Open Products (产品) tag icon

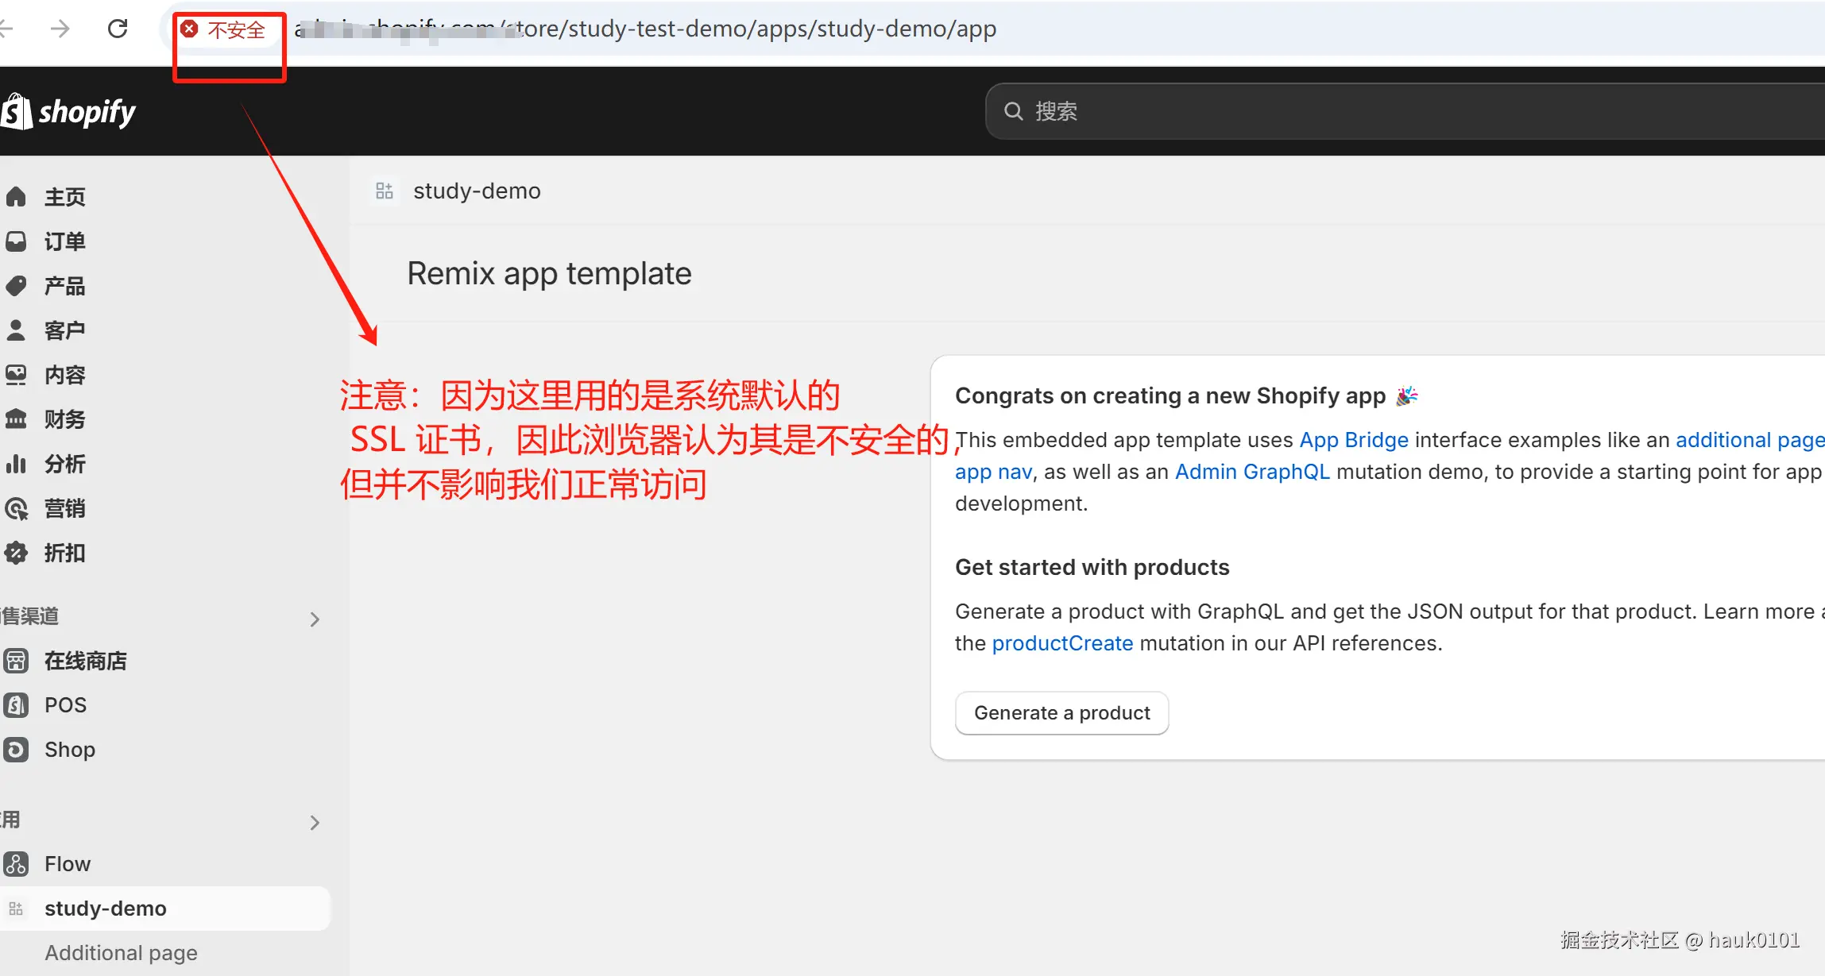coord(16,286)
